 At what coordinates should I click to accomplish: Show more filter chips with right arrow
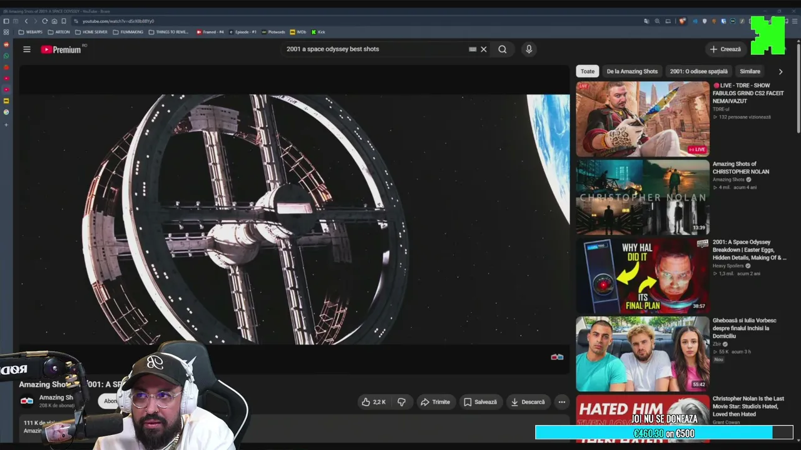780,71
